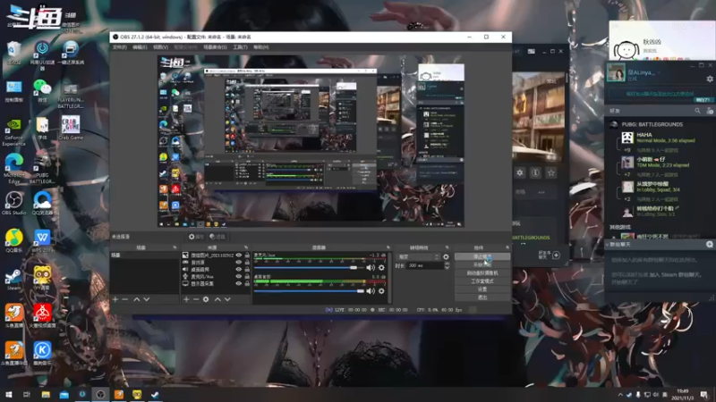Launch GeForce Experience from desktop
Viewport: 716px width, 402px height.
click(x=13, y=132)
